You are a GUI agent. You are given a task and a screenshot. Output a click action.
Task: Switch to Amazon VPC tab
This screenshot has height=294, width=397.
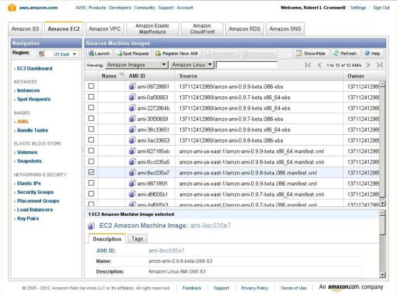click(104, 29)
